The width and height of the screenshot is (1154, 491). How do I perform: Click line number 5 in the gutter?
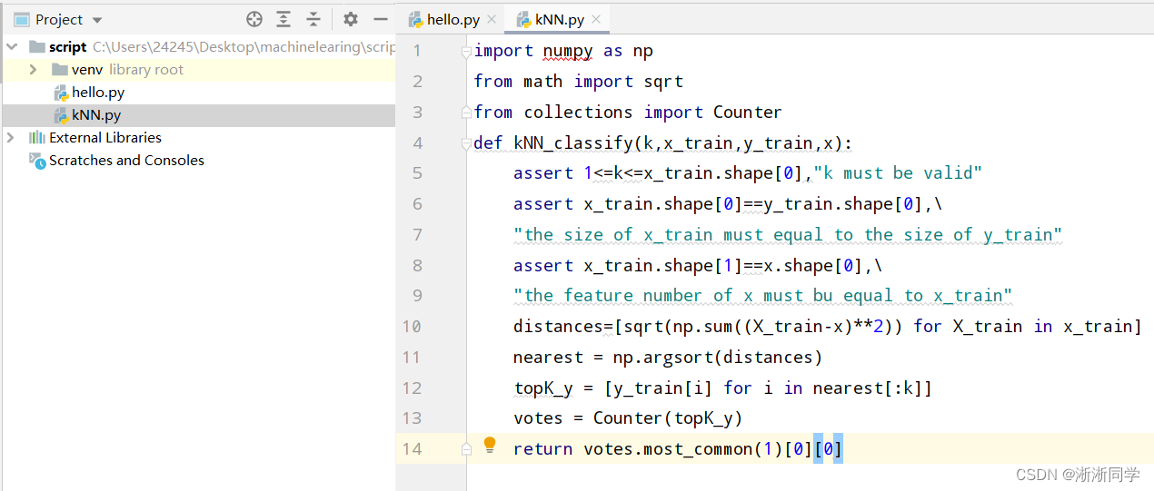pos(417,173)
